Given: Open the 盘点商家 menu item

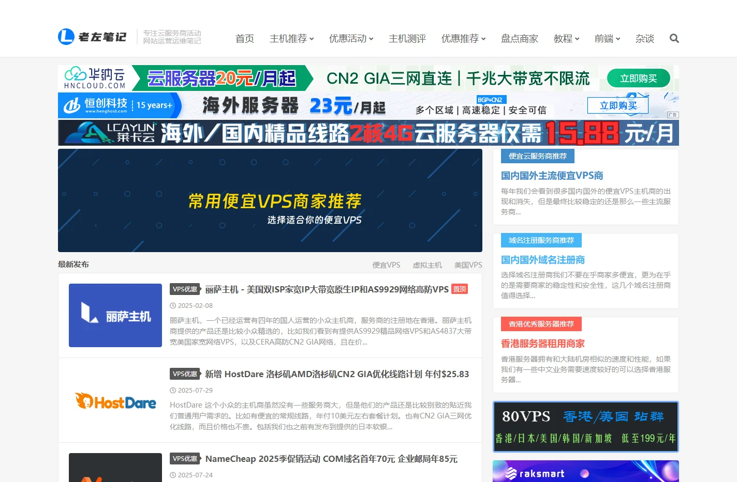Looking at the screenshot, I should point(520,39).
